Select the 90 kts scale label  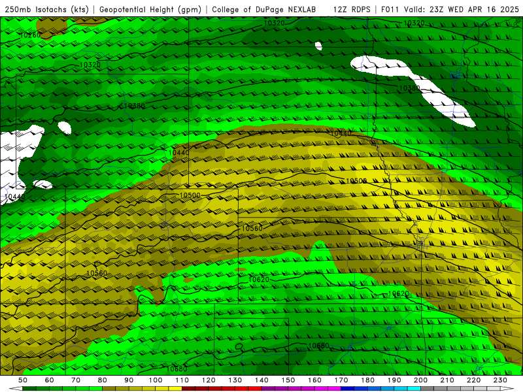tap(129, 380)
